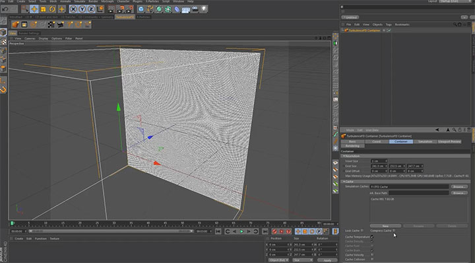The height and width of the screenshot is (263, 475).
Task: Select the Move tool in top toolbar
Action: point(34,9)
